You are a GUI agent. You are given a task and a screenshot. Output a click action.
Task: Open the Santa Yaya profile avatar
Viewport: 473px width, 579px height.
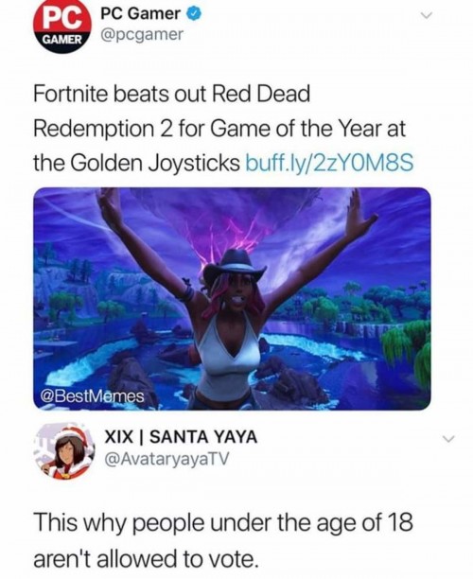click(x=63, y=451)
